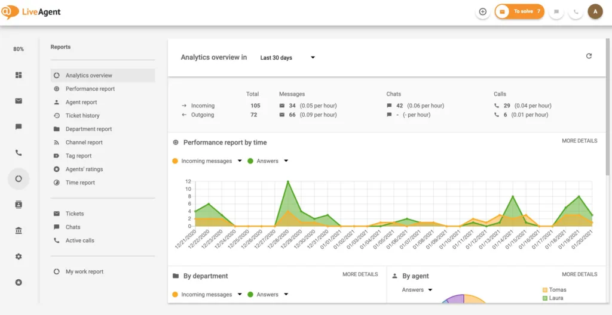The height and width of the screenshot is (315, 612).
Task: Open the tickets envelope icon in left sidebar
Action: point(19,101)
